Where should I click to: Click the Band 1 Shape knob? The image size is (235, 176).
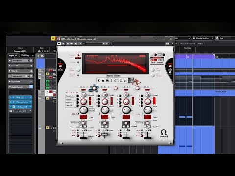(x=83, y=95)
